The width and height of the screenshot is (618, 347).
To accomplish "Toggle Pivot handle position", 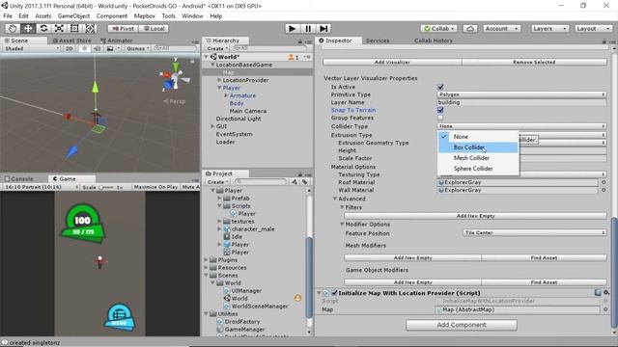I will pos(123,28).
